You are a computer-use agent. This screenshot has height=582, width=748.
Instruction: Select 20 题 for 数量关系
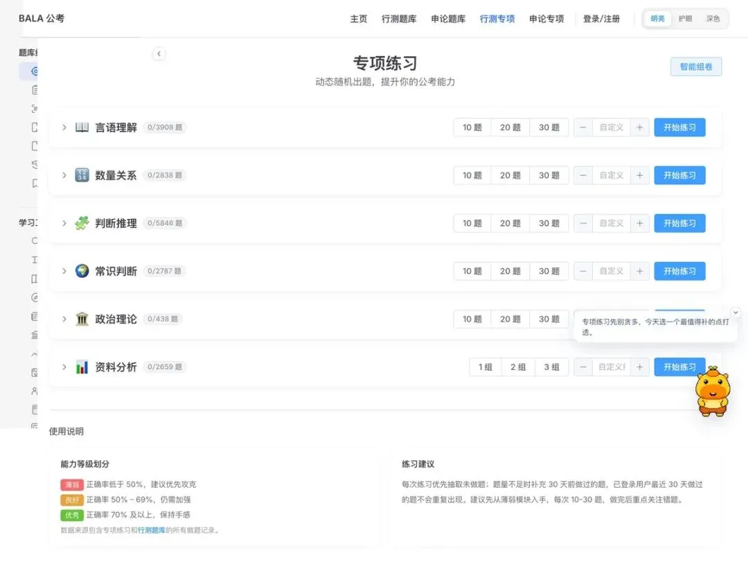coord(510,175)
